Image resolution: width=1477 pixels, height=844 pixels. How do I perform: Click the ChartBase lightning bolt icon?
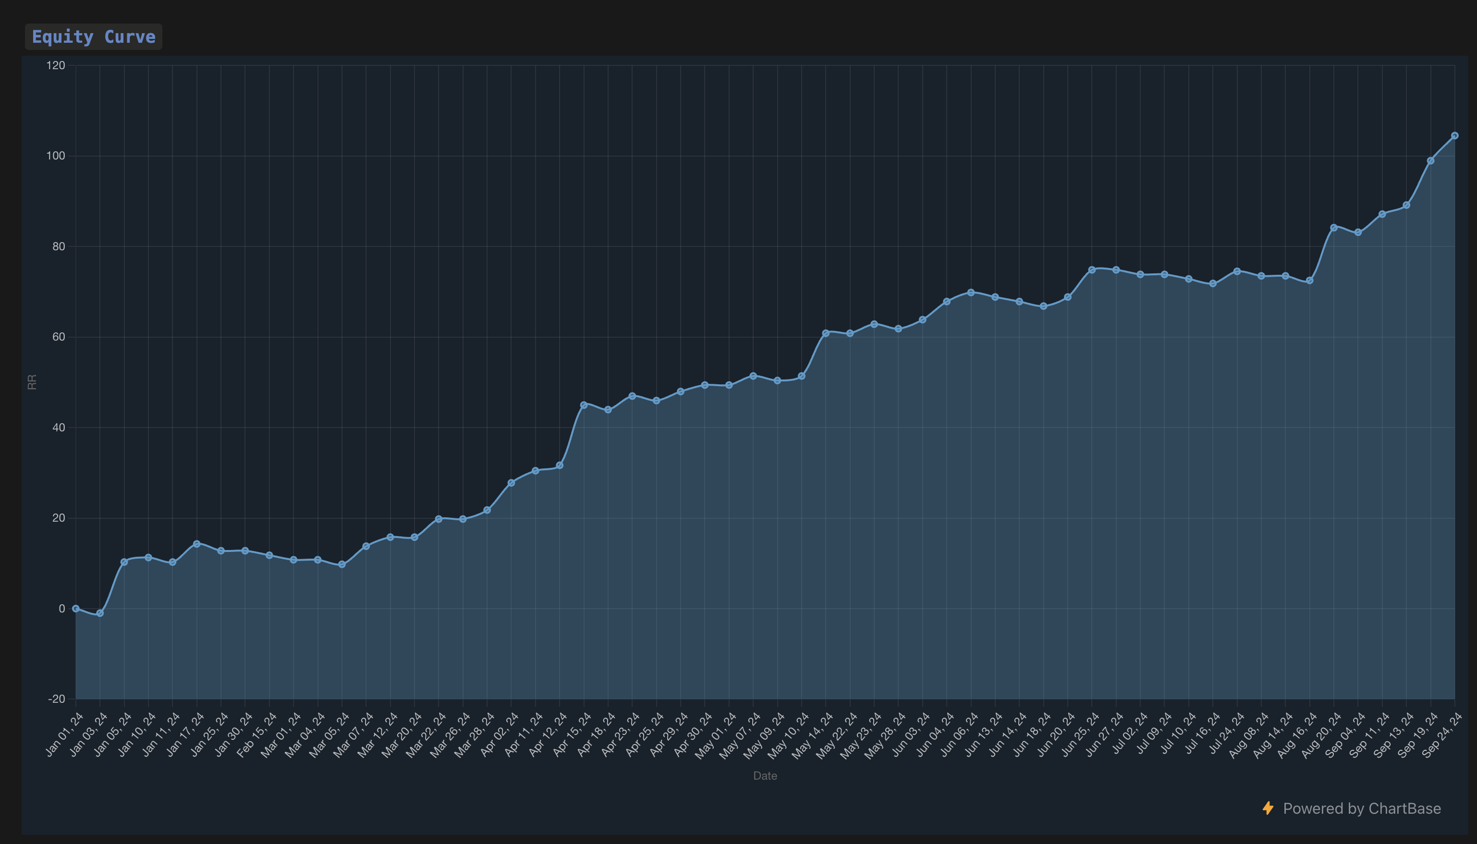[1268, 808]
